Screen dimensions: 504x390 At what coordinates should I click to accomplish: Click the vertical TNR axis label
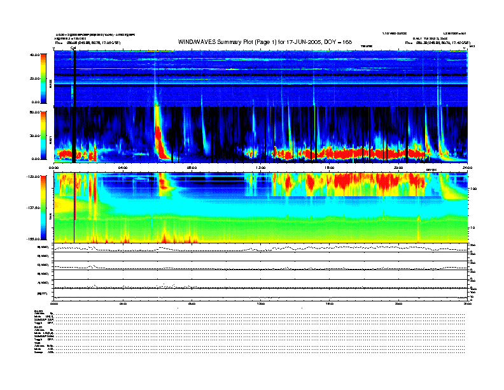(x=50, y=217)
